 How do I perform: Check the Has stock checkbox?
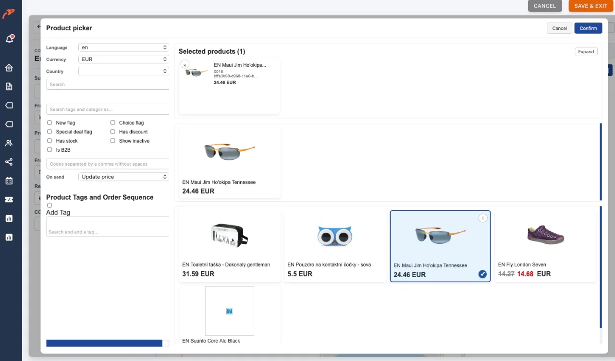tap(49, 141)
